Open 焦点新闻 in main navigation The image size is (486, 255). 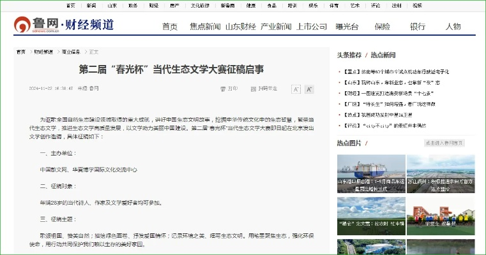coord(205,27)
